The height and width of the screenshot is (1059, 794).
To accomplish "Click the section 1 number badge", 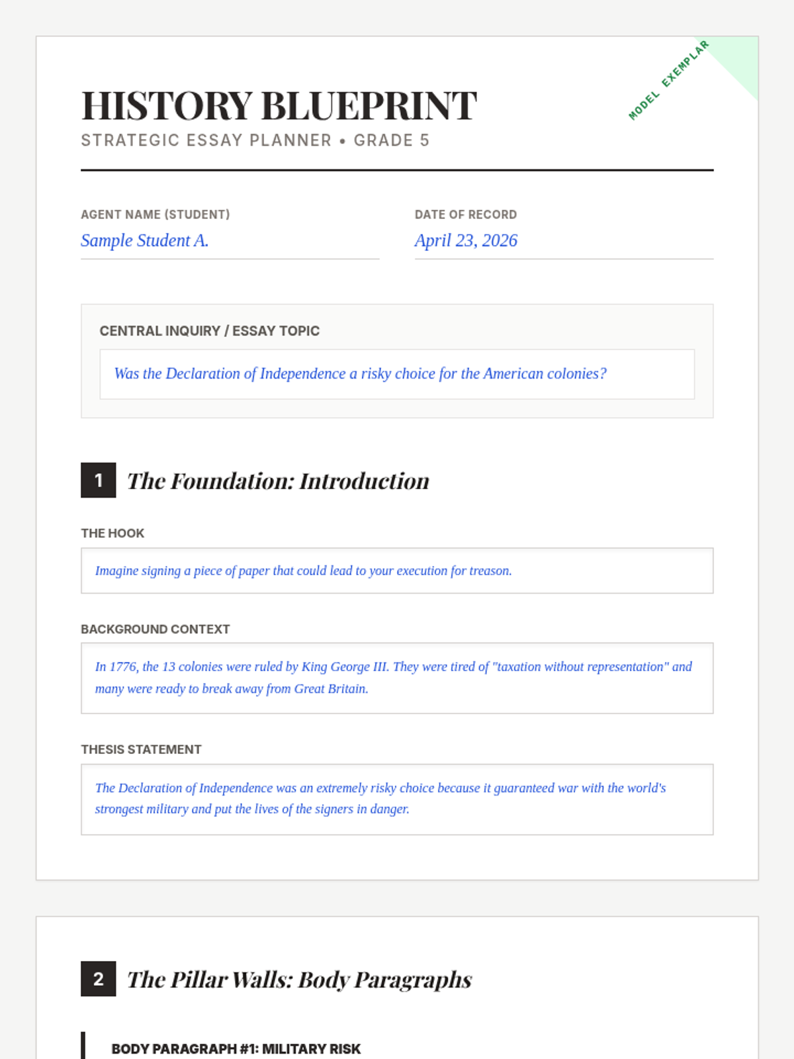I will (99, 480).
